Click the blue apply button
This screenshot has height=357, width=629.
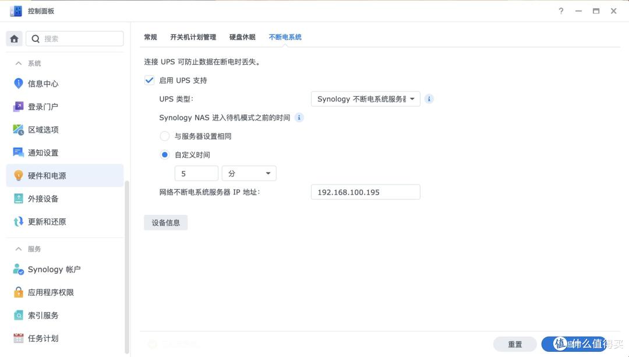click(x=574, y=344)
